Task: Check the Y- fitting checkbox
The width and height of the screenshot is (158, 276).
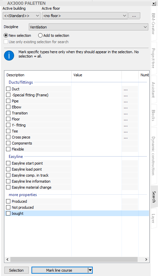Action: coord(8,125)
